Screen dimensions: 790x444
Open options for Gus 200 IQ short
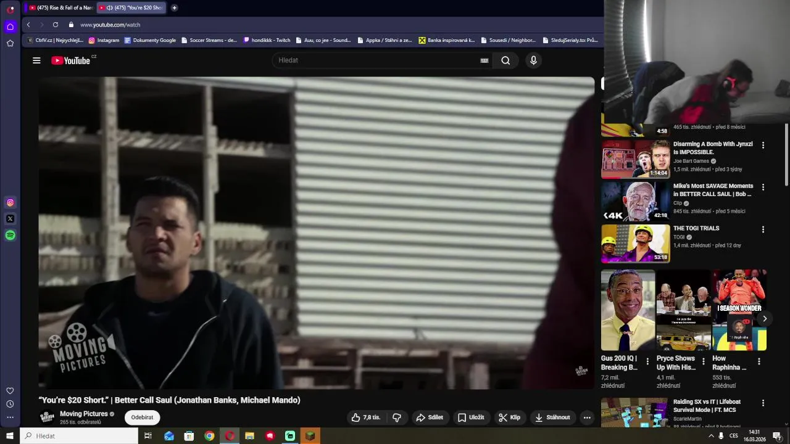[x=647, y=361]
